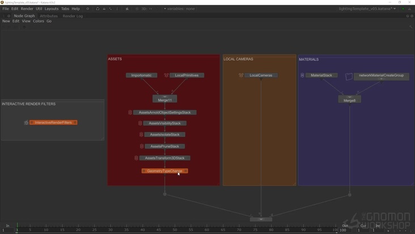Image resolution: width=415 pixels, height=234 pixels.
Task: Select the Importomatic node
Action: (x=141, y=76)
